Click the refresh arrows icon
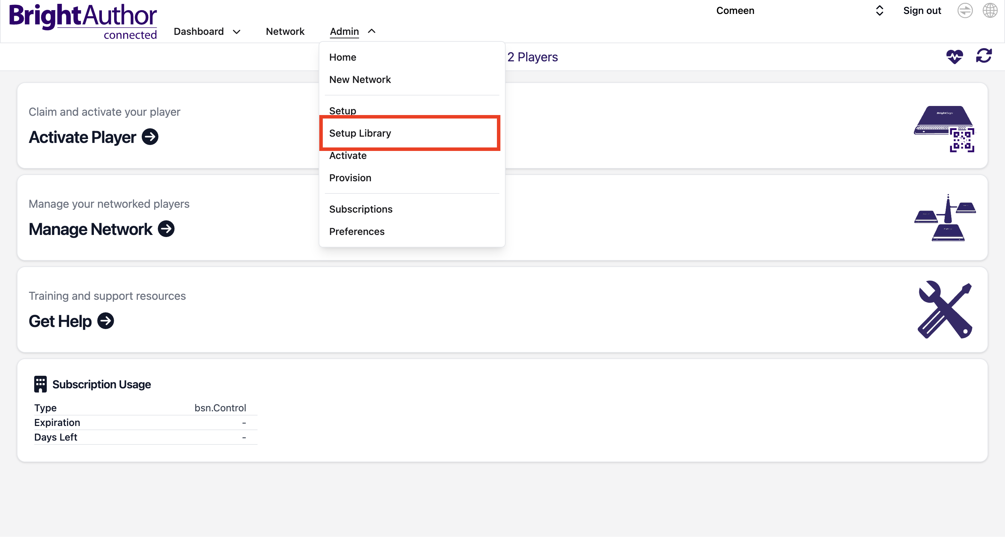Screen dimensions: 1005x541 pyautogui.click(x=984, y=56)
